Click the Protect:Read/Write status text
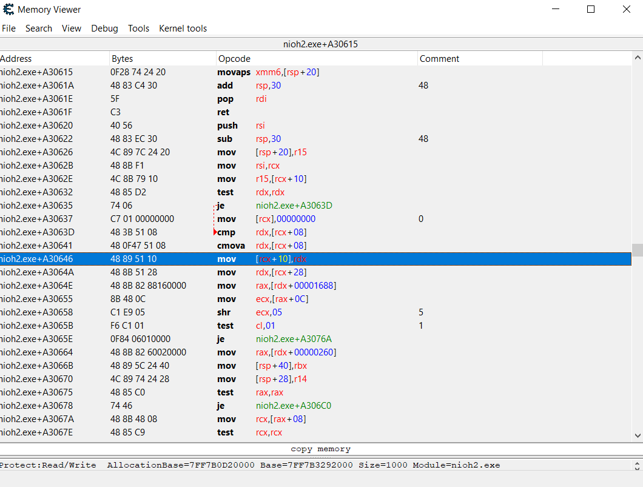The height and width of the screenshot is (487, 643). (x=48, y=465)
